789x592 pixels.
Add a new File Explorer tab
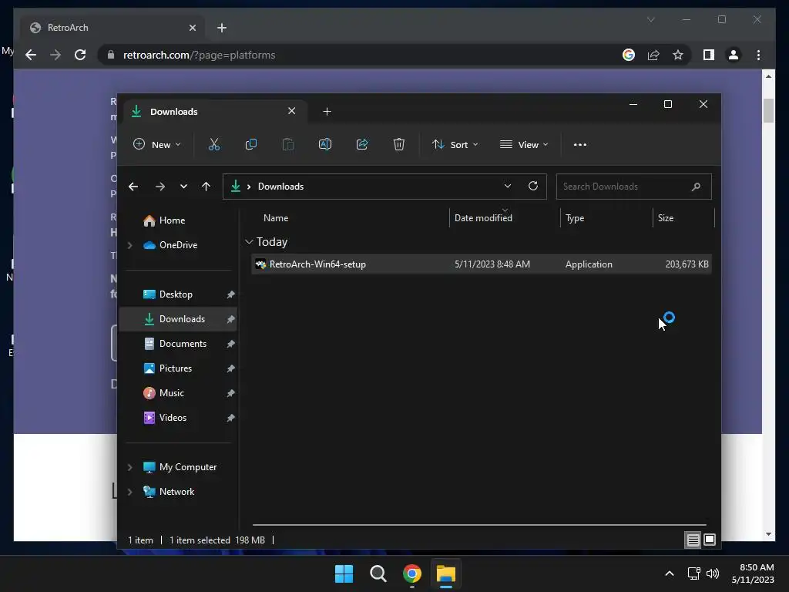coord(327,112)
